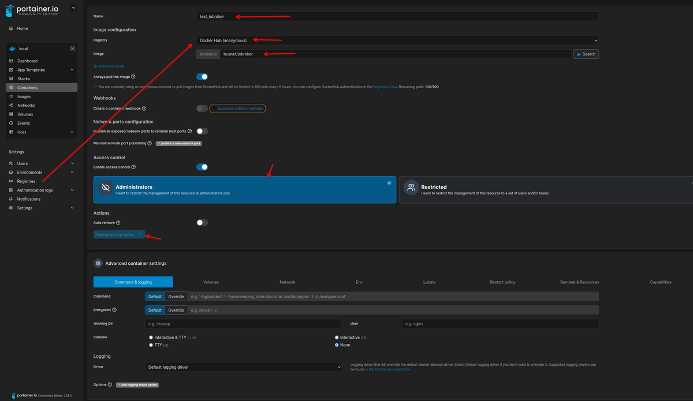Click the Images list icon
This screenshot has width=693, height=401.
[12, 96]
